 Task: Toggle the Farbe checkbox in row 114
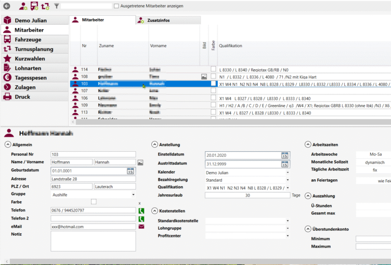pos(213,69)
